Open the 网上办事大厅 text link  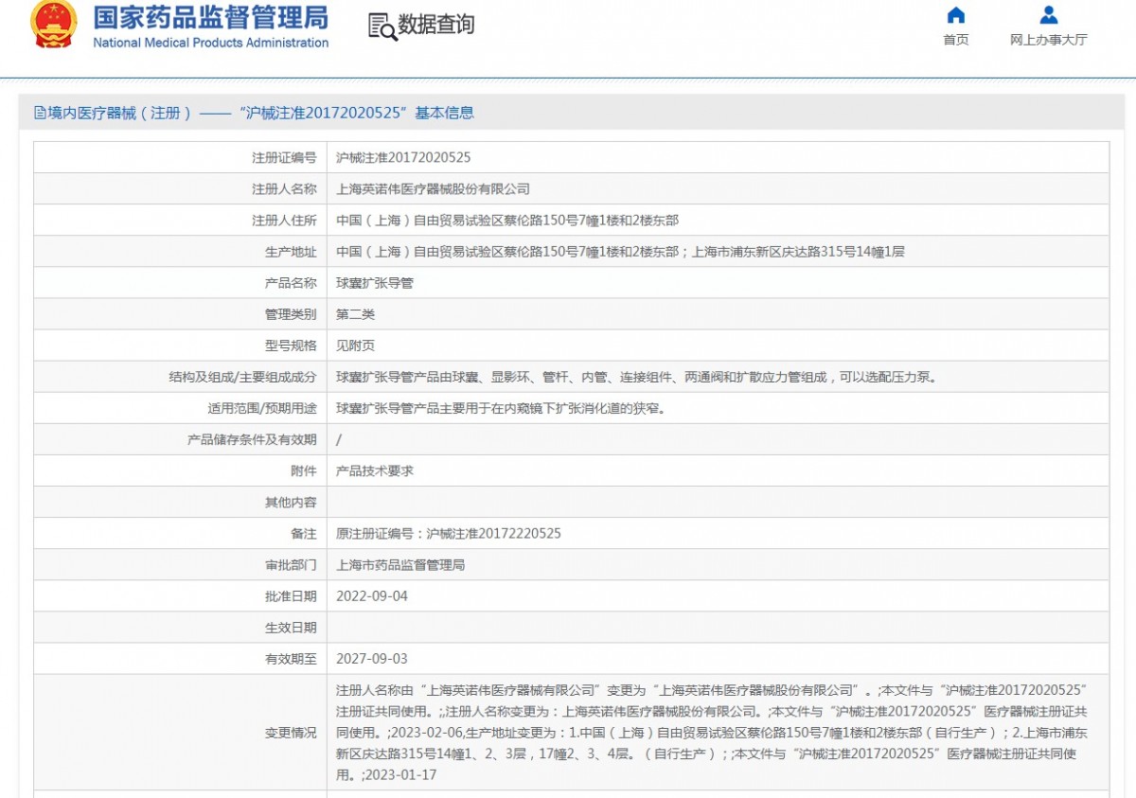pyautogui.click(x=1048, y=40)
